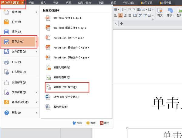Align paragraph text to the right
This screenshot has width=182, height=138.
coord(125,15)
